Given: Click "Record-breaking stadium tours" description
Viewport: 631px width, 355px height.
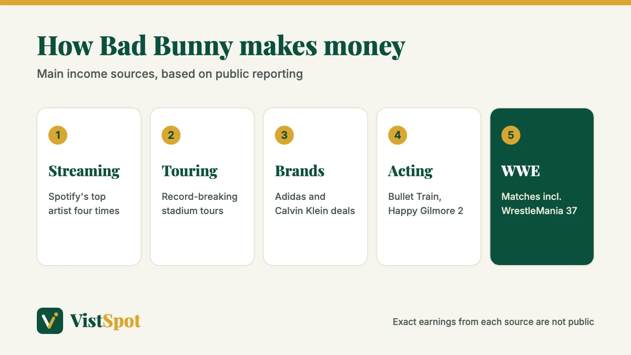Looking at the screenshot, I should click(199, 204).
